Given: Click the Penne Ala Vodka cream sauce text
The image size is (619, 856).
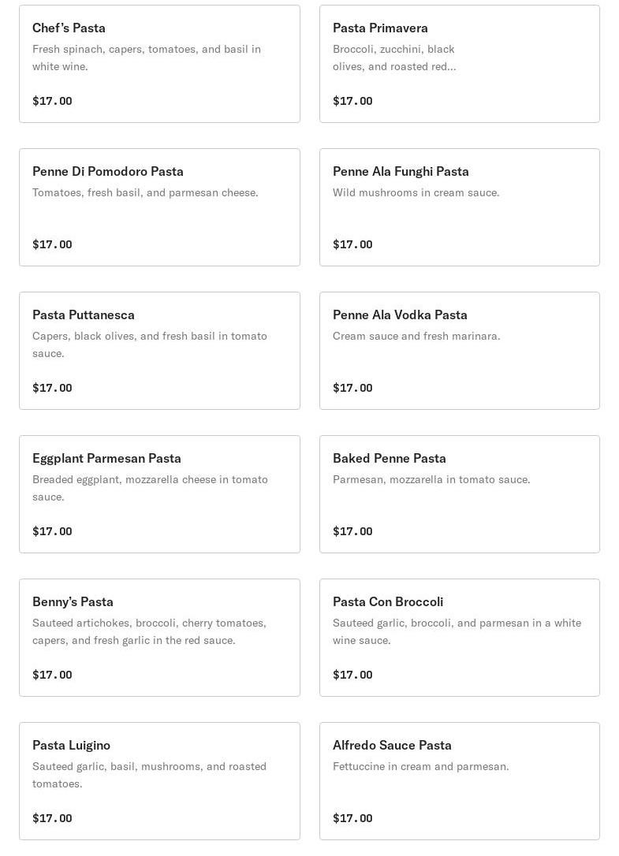Looking at the screenshot, I should point(416,336).
